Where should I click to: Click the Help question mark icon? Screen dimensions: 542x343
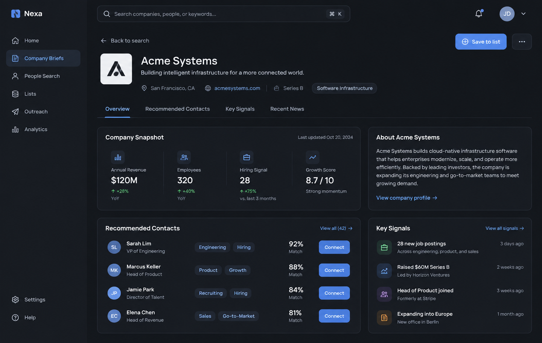[15, 317]
